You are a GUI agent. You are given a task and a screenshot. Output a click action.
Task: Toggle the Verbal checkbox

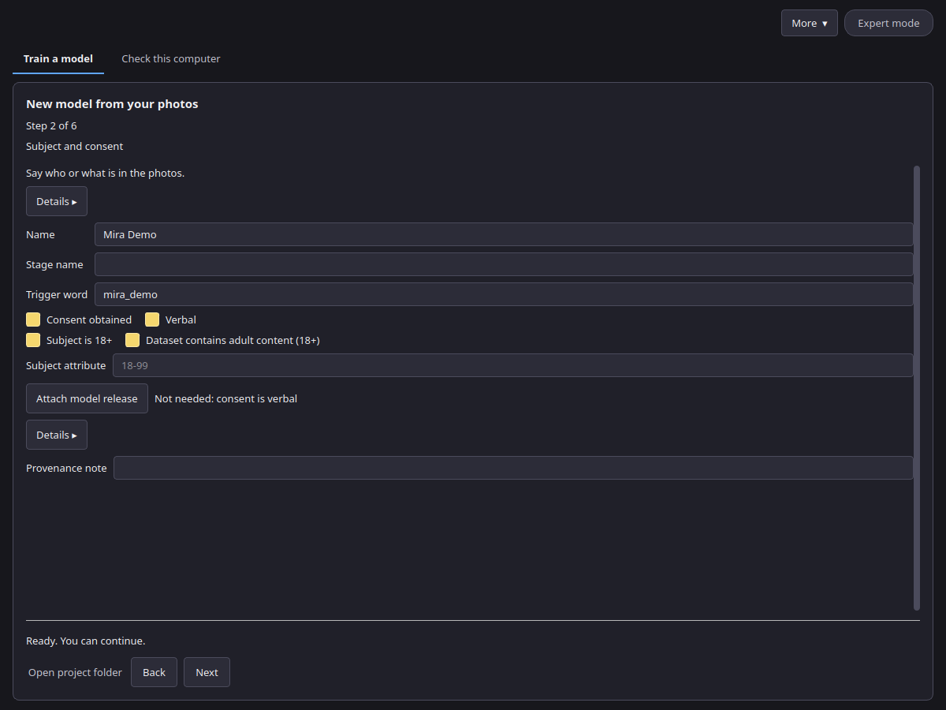[x=152, y=319]
